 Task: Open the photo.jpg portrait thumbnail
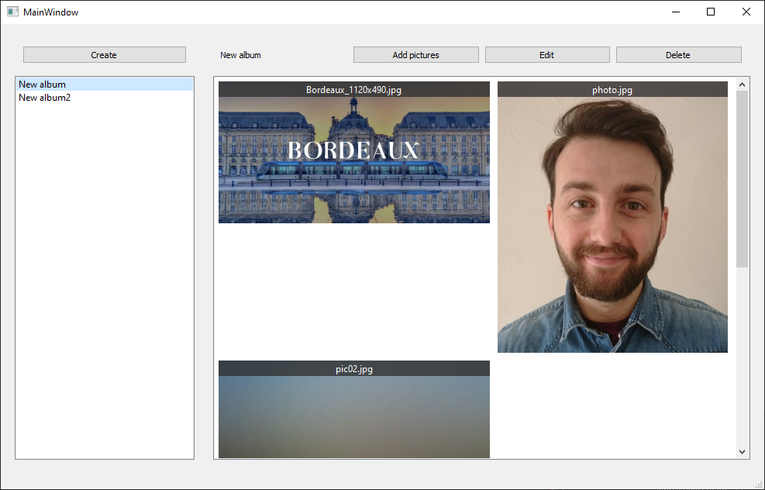pos(612,225)
